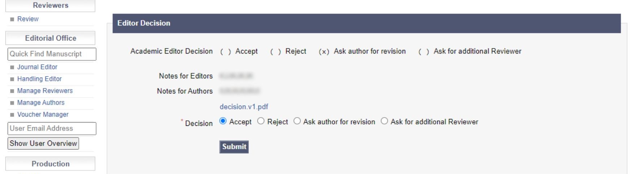Screen dimensions: 636x174
Task: Click the Show User Overview button
Action: 43,143
